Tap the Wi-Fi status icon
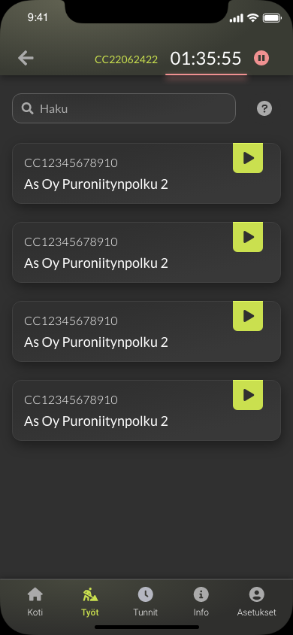293x635 pixels. [x=253, y=18]
